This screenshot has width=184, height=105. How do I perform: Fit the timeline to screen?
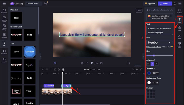point(141,69)
